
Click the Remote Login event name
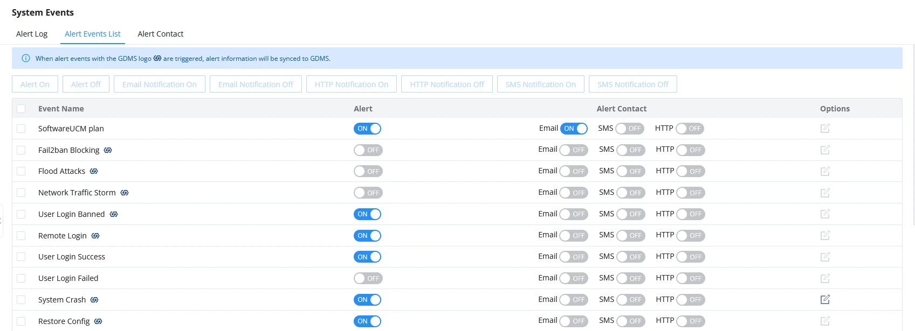point(63,236)
